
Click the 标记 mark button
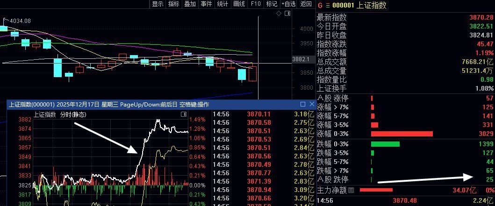pos(272,4)
